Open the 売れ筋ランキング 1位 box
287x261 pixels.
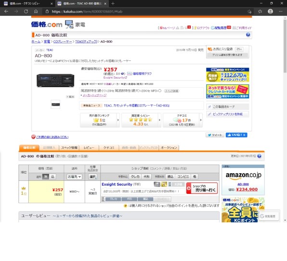click(100, 120)
